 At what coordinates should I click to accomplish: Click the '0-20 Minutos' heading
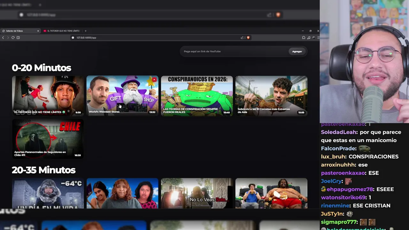pos(42,68)
